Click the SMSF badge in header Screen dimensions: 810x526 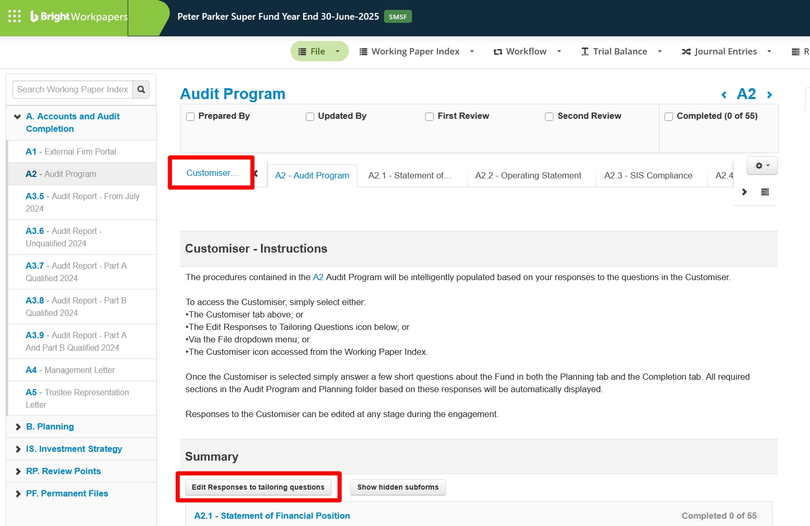point(397,17)
